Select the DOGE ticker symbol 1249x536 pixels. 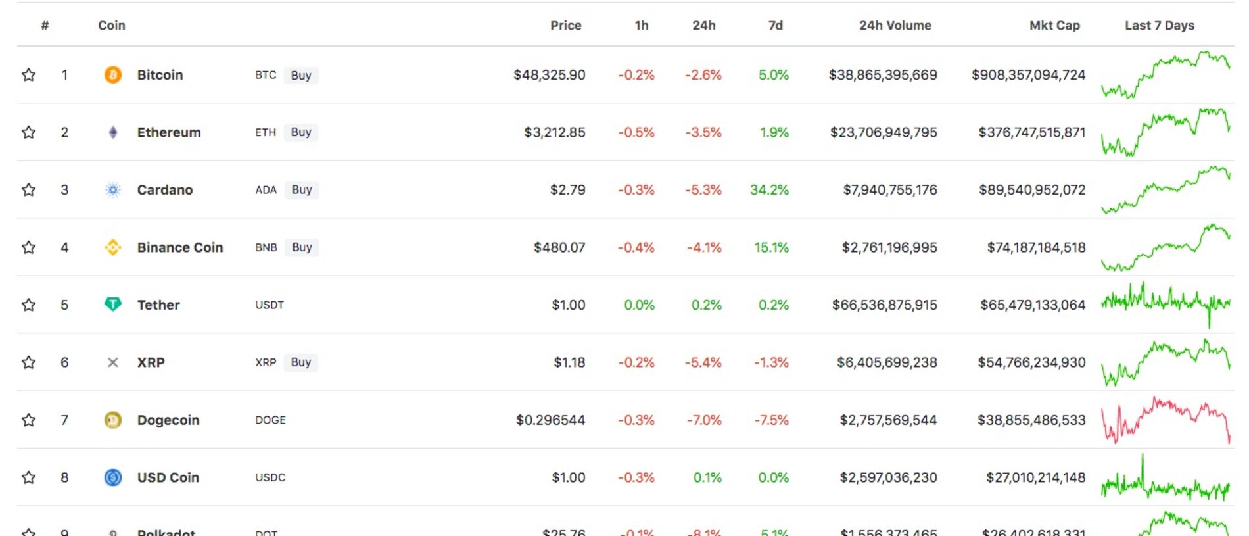[270, 420]
